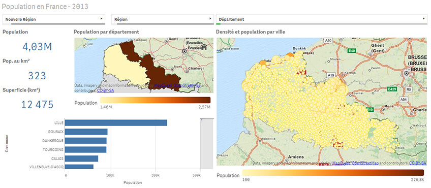Viewport: 431px width, 188px height.
Task: Click the Population par département title
Action: coord(106,32)
